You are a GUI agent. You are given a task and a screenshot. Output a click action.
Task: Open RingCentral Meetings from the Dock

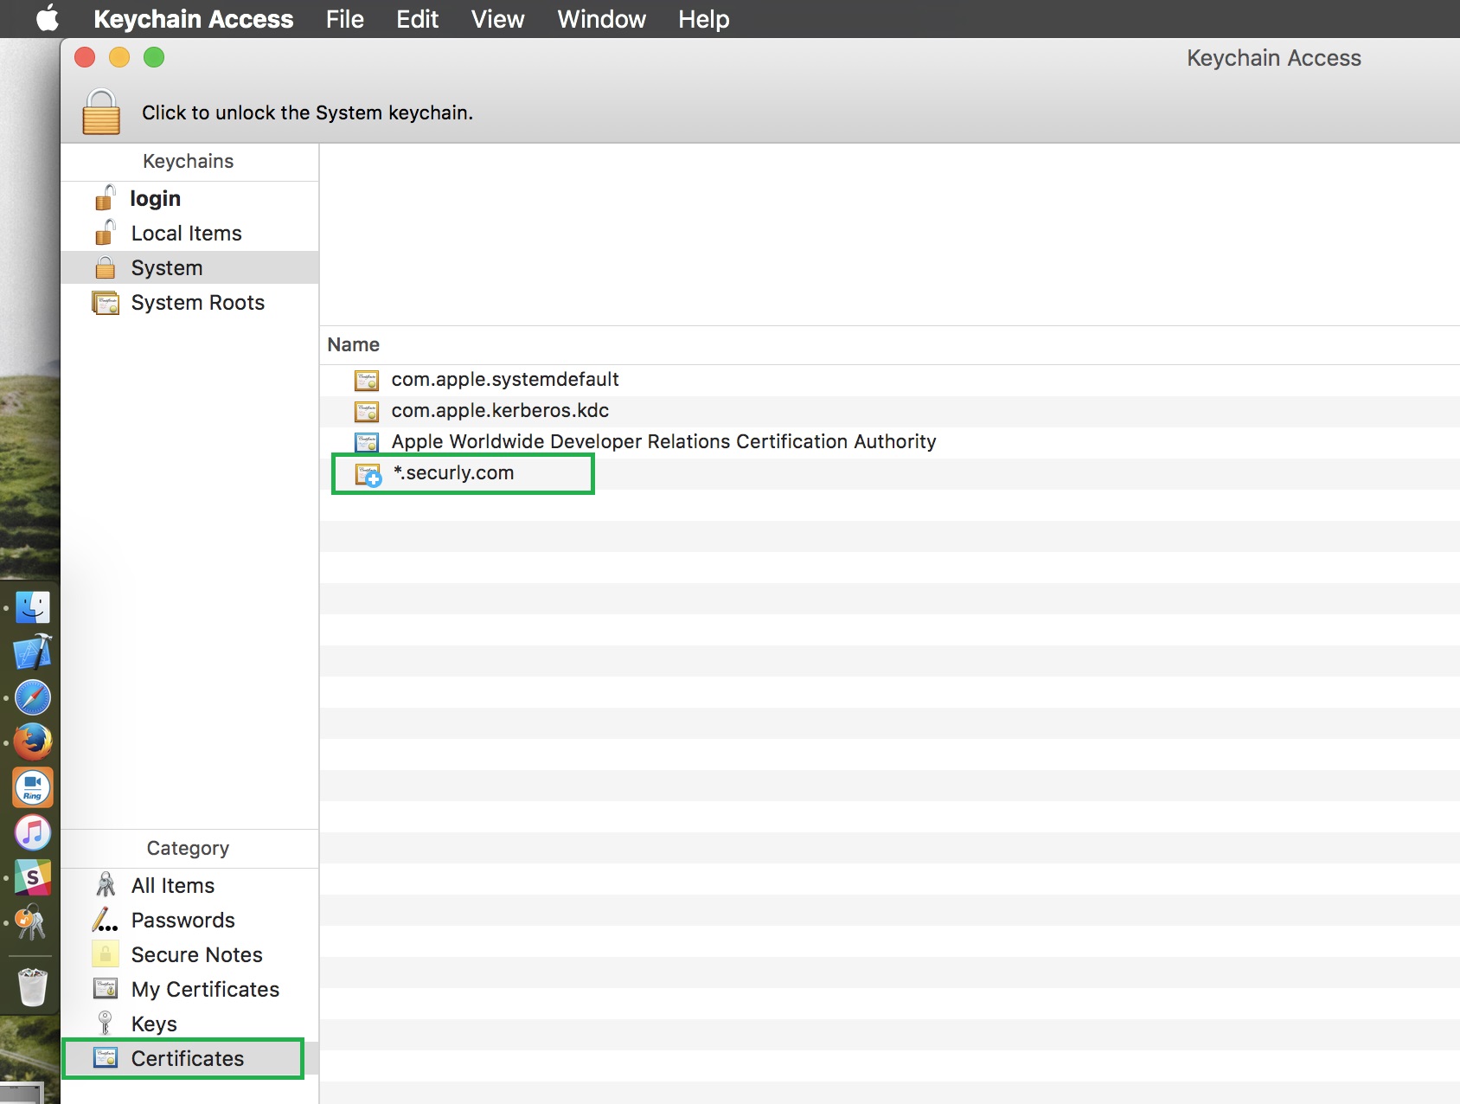click(x=33, y=787)
